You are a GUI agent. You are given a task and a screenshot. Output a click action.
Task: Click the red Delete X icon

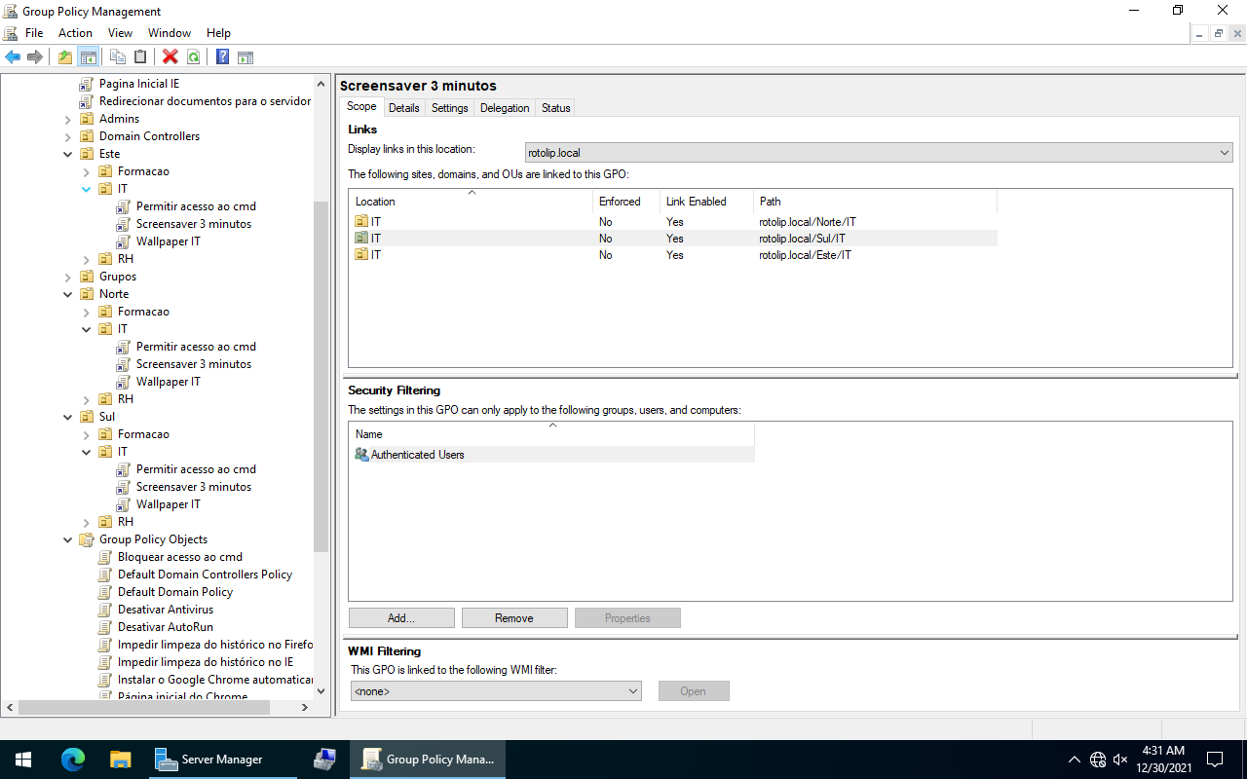pos(170,57)
